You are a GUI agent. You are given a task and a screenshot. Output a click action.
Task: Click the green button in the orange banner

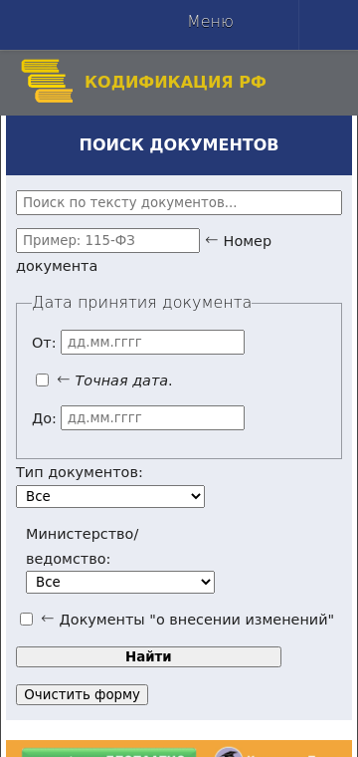click(109, 753)
